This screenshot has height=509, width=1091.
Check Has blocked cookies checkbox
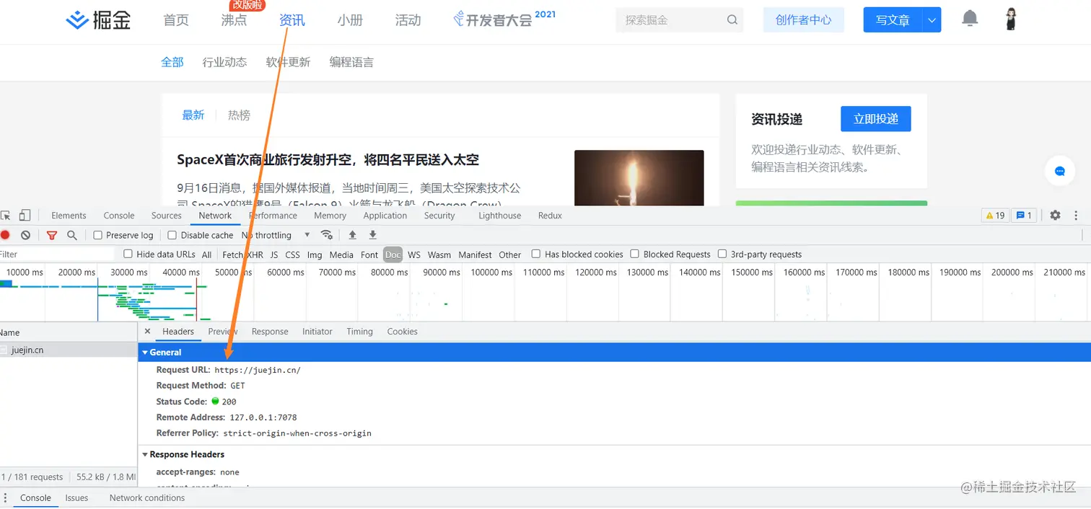pos(536,254)
